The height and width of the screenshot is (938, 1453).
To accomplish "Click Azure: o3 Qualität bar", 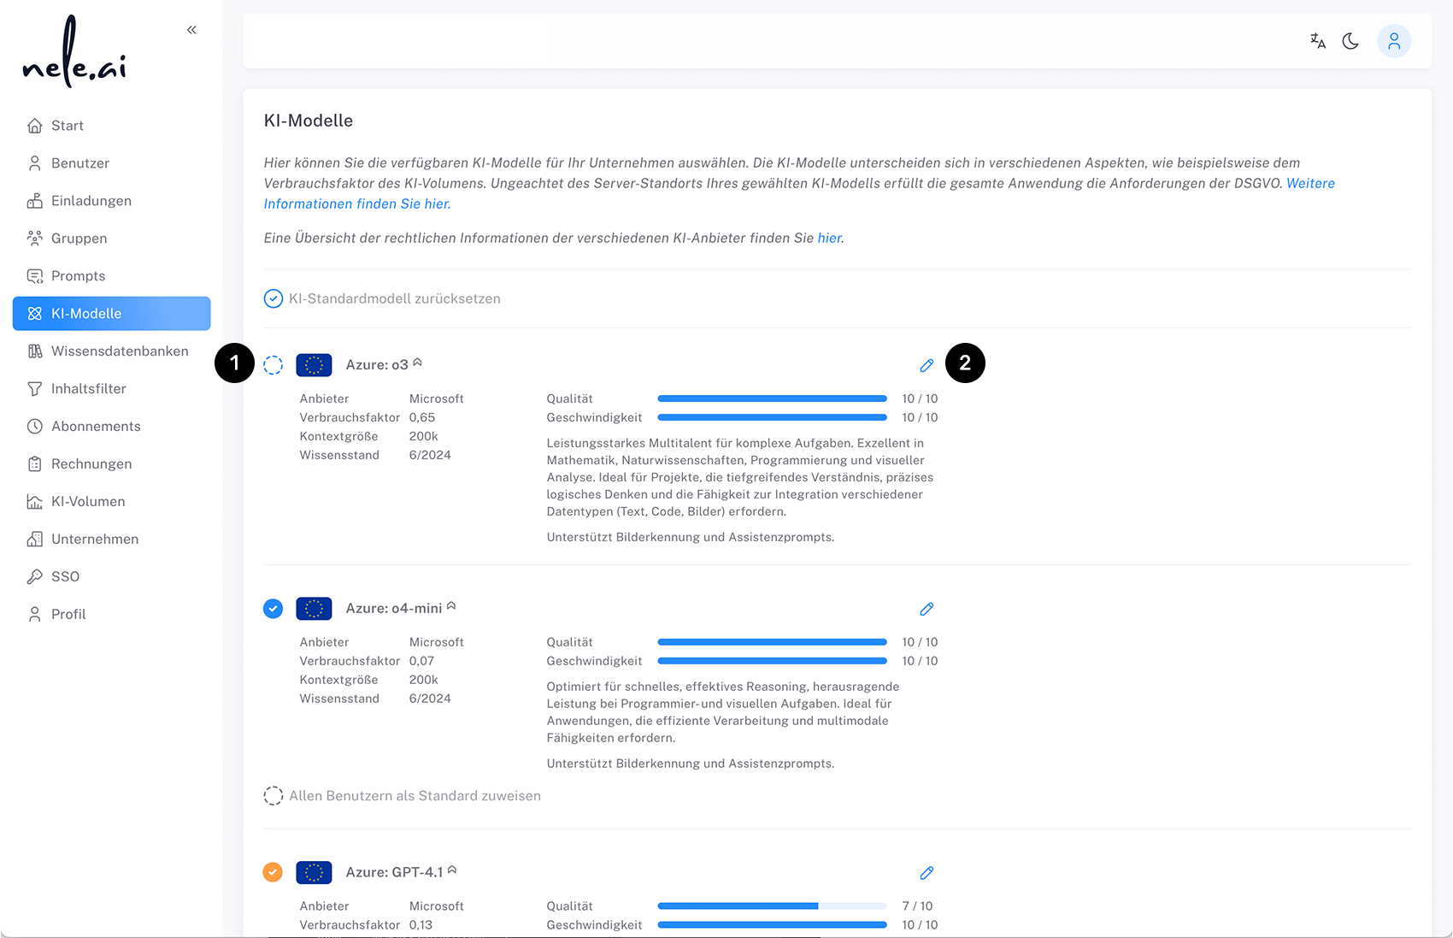I will (772, 398).
